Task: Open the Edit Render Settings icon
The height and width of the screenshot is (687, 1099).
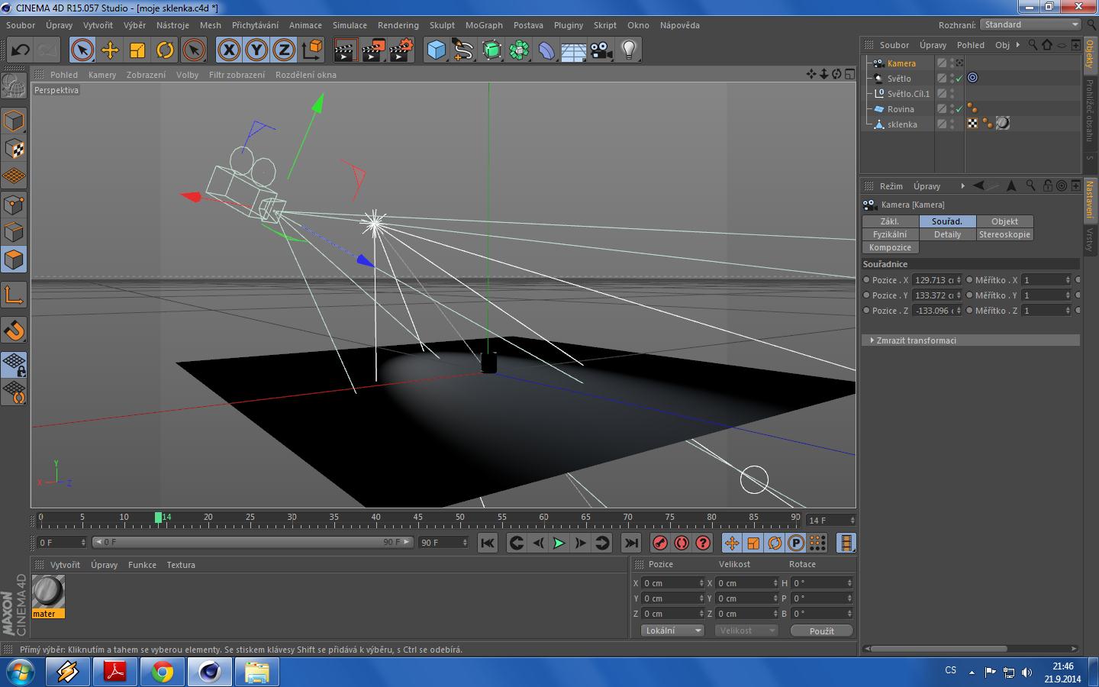Action: (401, 50)
